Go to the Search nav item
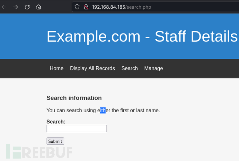The width and height of the screenshot is (239, 161). (x=130, y=68)
